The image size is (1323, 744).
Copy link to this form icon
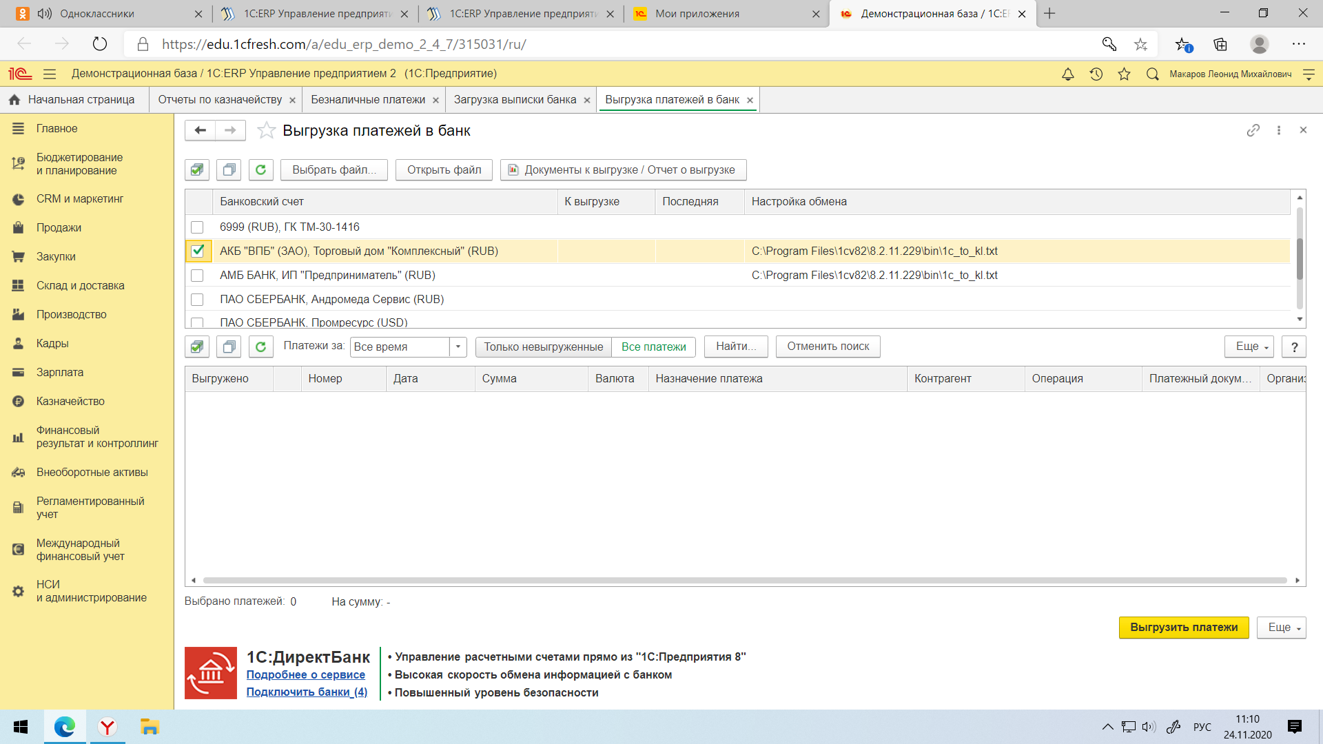pos(1253,130)
